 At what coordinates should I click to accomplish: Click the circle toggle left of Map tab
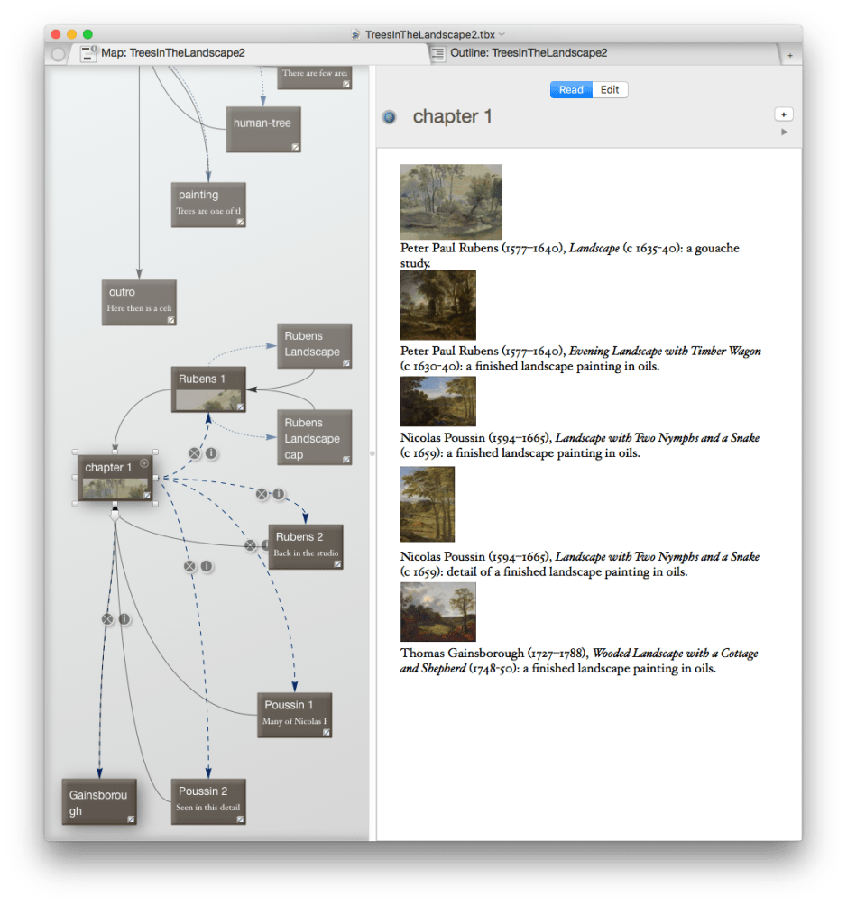tap(59, 54)
